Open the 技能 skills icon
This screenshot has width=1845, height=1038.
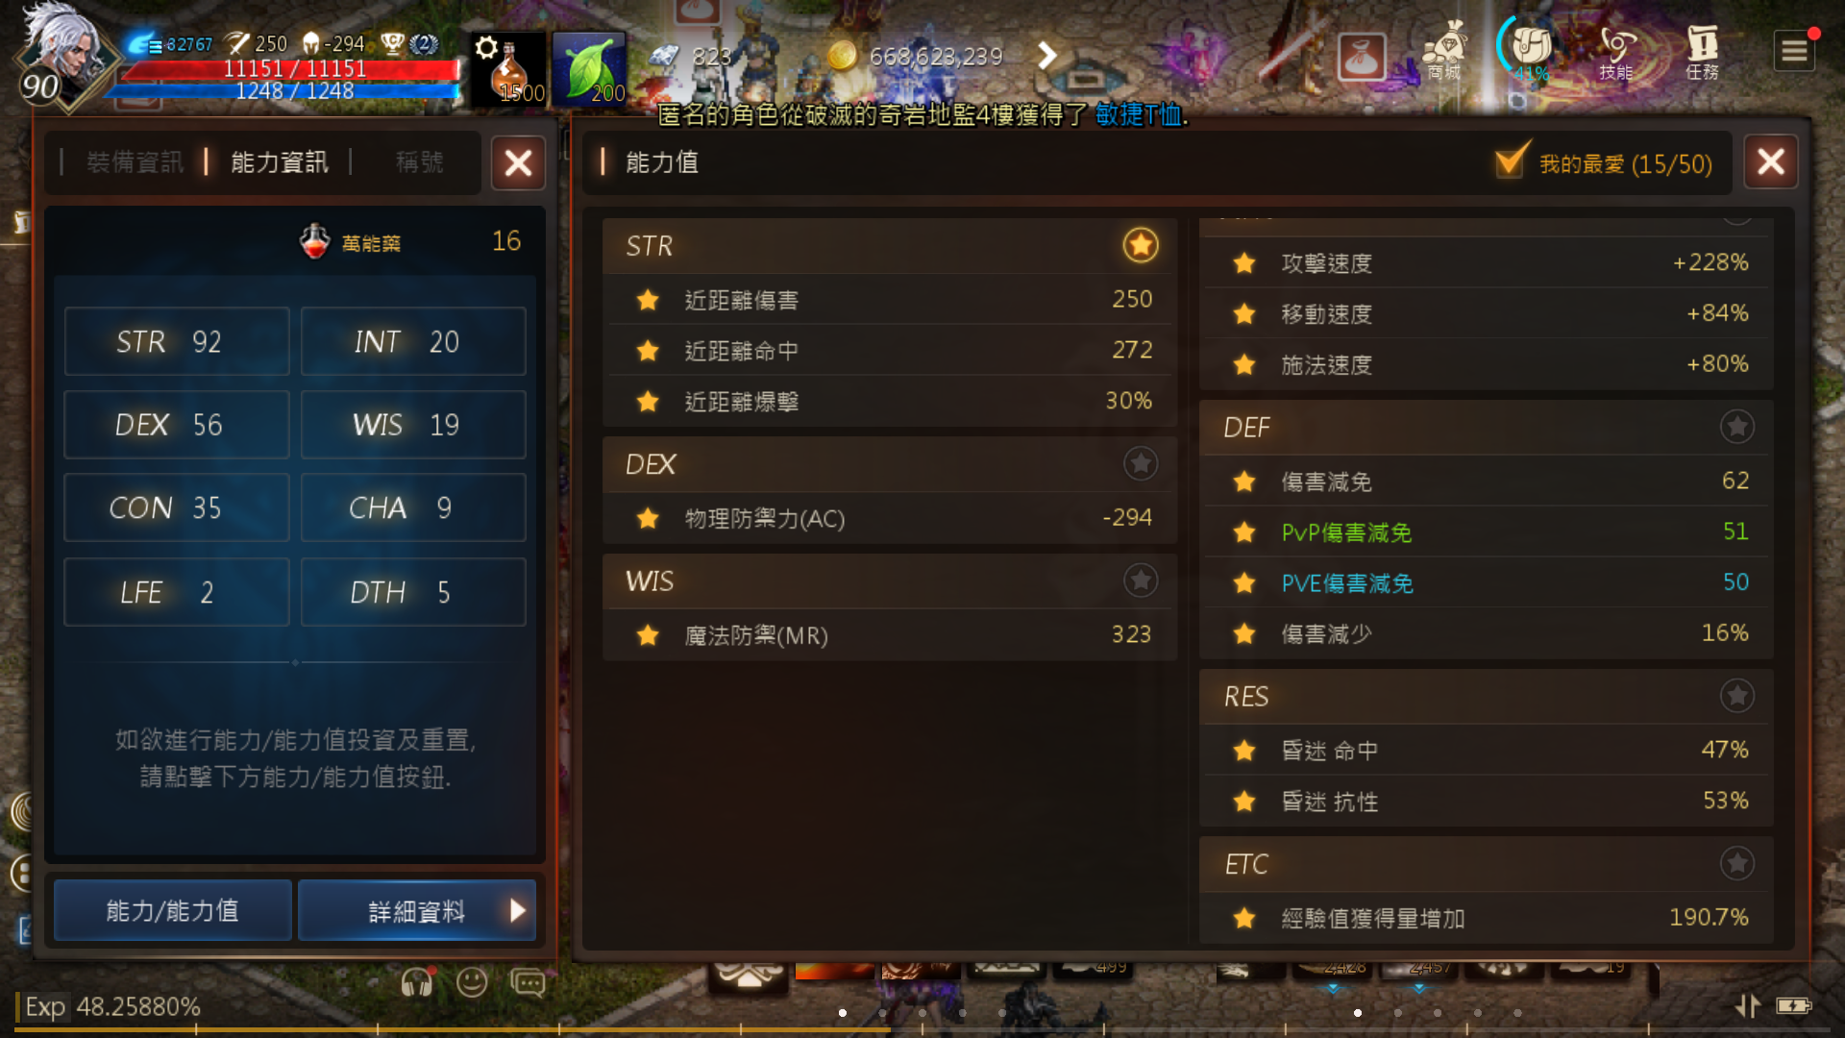pyautogui.click(x=1616, y=52)
